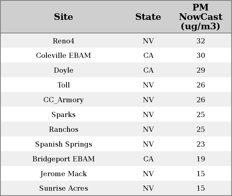
Task: Click the PM NowCast (ug/m3) column header
Action: pyautogui.click(x=200, y=17)
